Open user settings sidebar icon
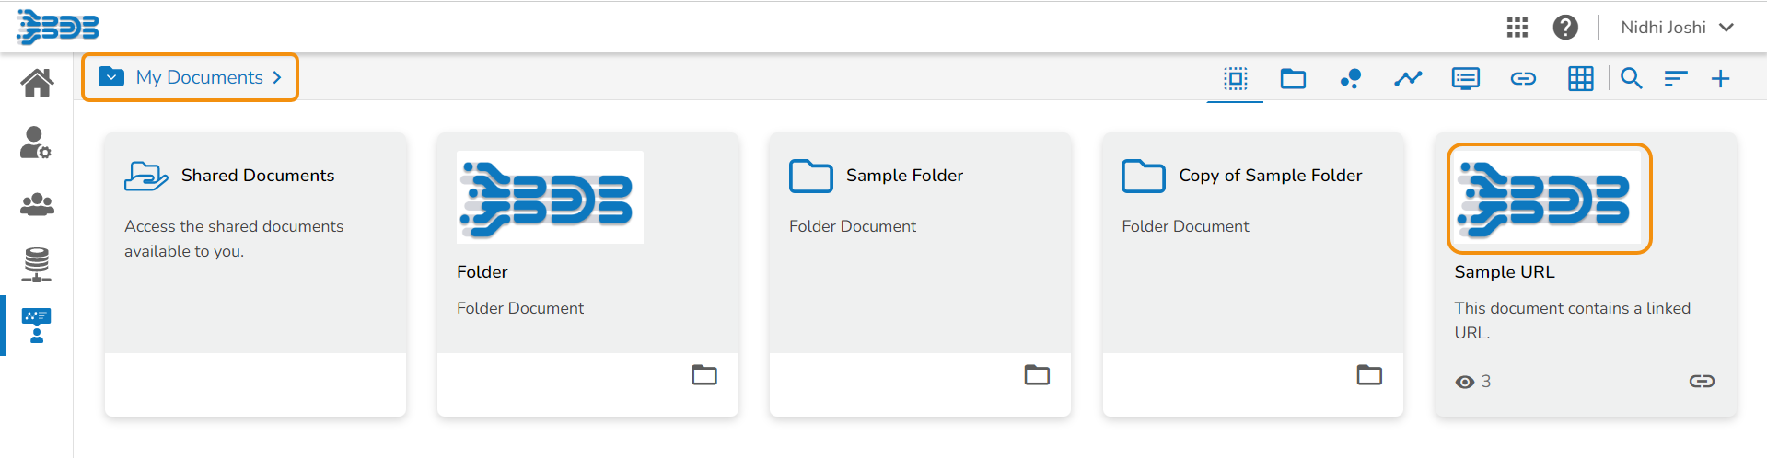1767x458 pixels. (x=36, y=143)
